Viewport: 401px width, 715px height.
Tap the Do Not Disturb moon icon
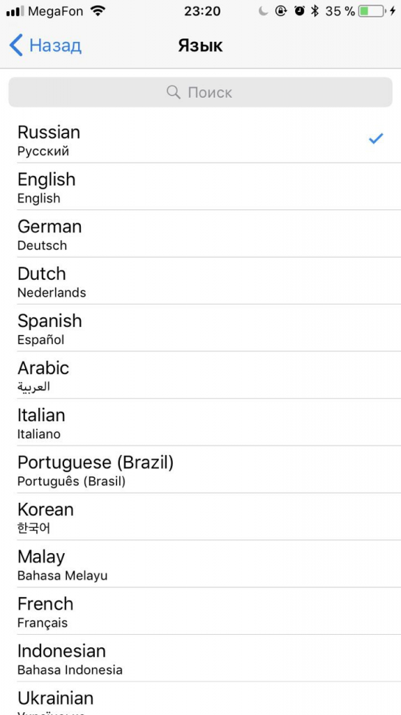coord(264,11)
